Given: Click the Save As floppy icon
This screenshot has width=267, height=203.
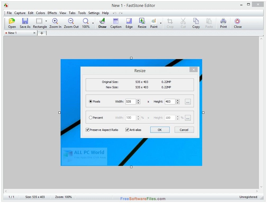Looking at the screenshot, I should click(25, 21).
